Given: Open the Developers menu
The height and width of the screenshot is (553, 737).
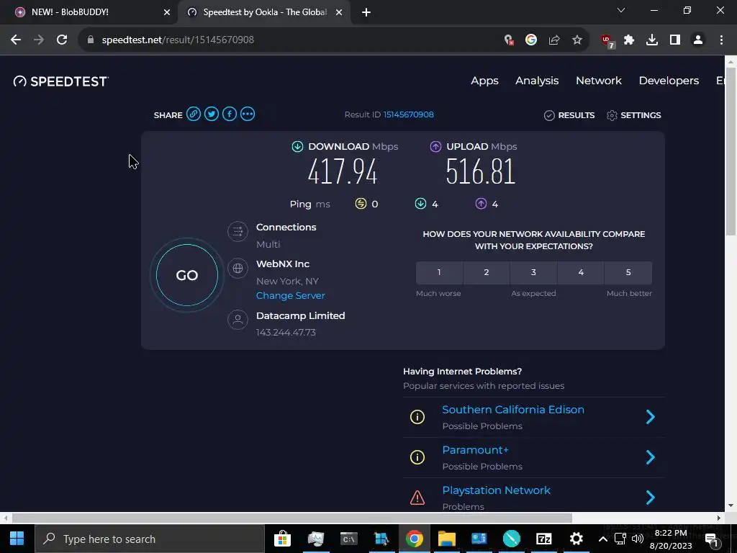Looking at the screenshot, I should click(x=669, y=81).
